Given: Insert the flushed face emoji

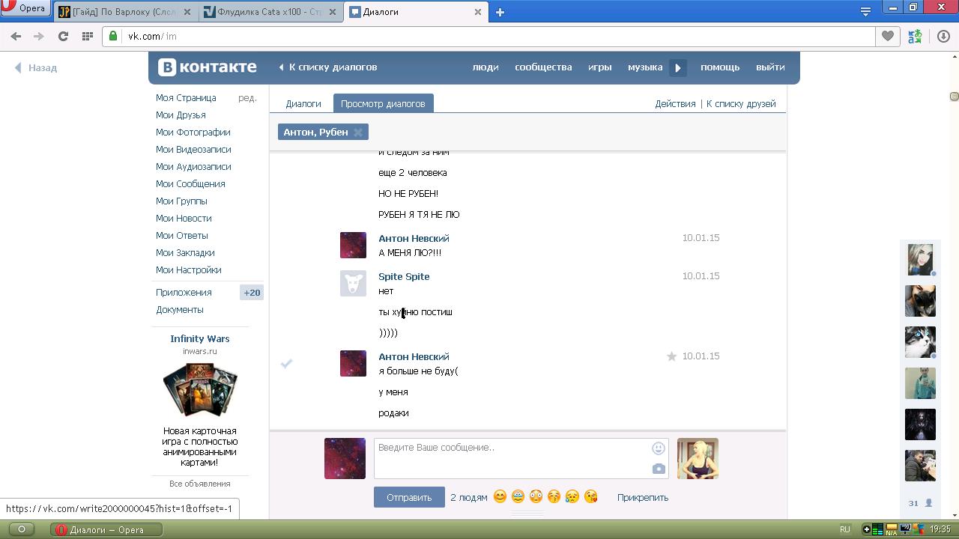Looking at the screenshot, I should pos(536,496).
